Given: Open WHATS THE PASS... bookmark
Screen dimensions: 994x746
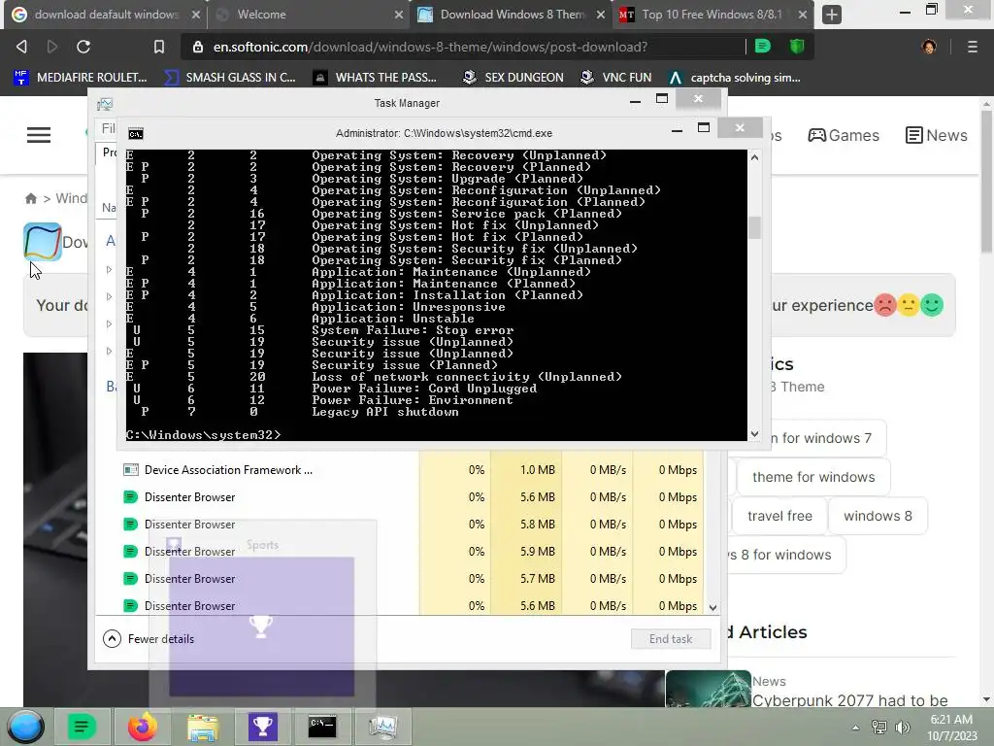Looking at the screenshot, I should [x=375, y=78].
